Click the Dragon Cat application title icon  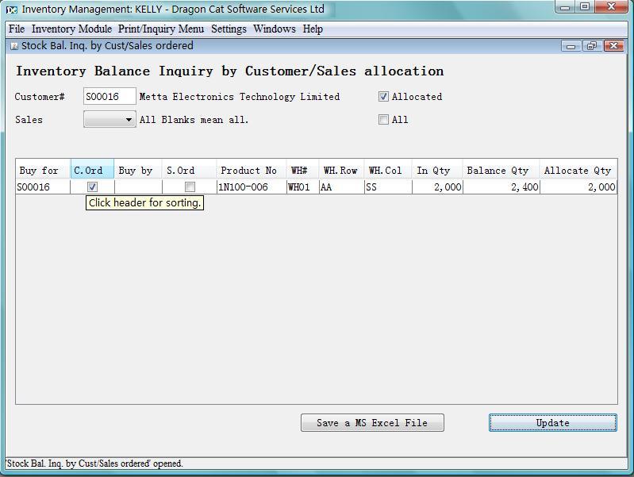pyautogui.click(x=12, y=10)
